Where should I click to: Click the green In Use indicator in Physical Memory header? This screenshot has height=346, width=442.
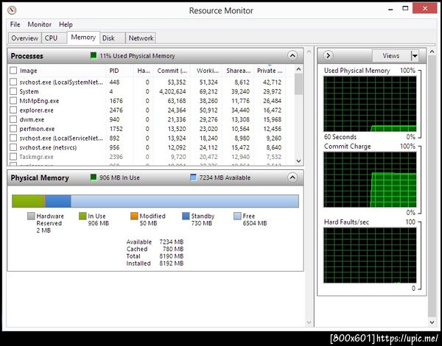[x=94, y=177]
